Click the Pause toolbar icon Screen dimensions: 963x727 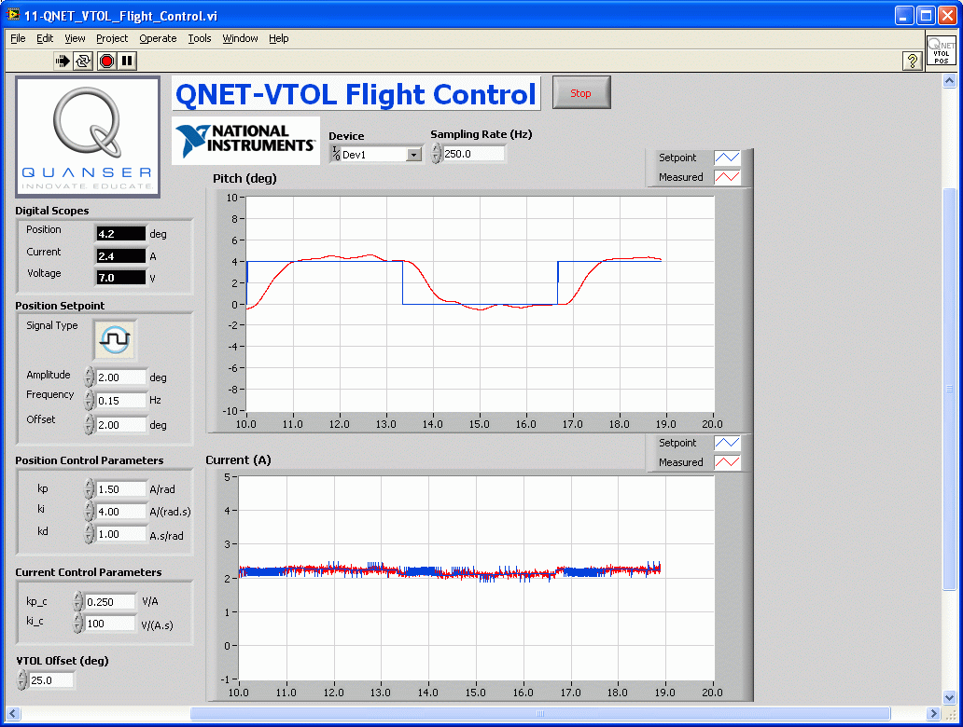click(127, 61)
